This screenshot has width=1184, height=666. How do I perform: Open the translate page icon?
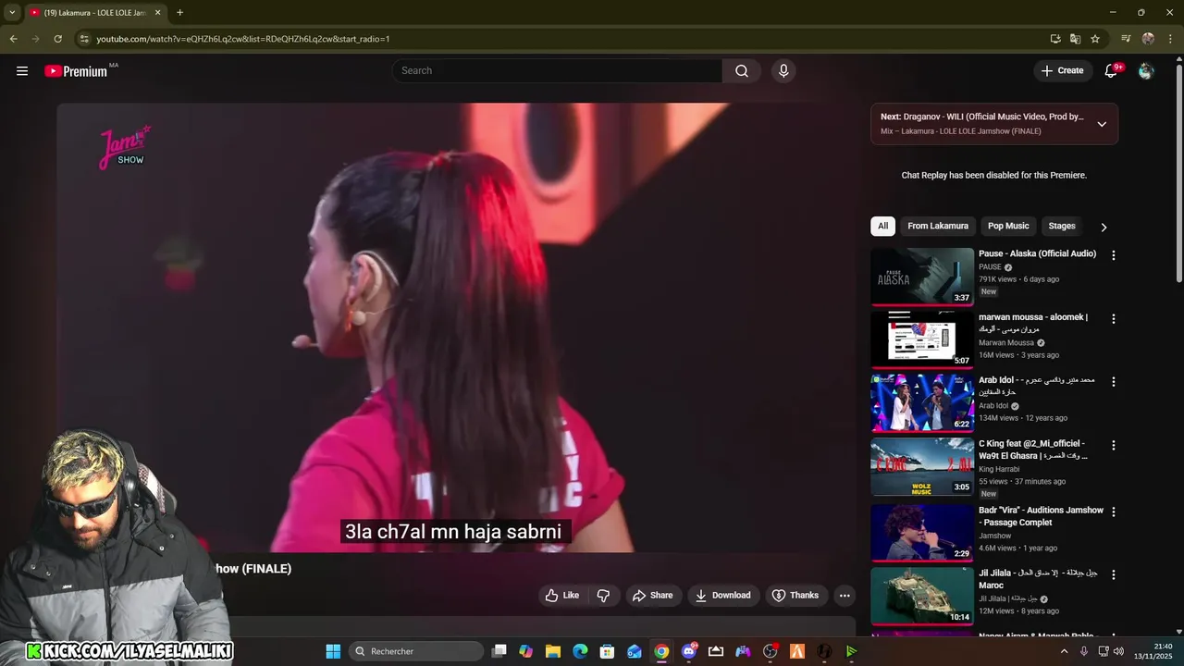1075,39
